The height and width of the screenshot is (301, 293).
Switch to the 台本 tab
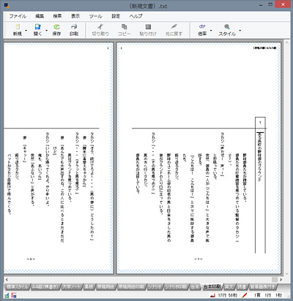click(195, 286)
